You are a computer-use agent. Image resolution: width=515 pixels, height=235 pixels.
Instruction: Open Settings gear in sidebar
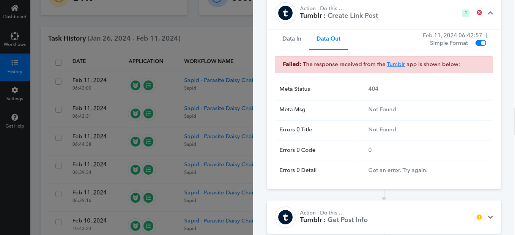tap(15, 94)
